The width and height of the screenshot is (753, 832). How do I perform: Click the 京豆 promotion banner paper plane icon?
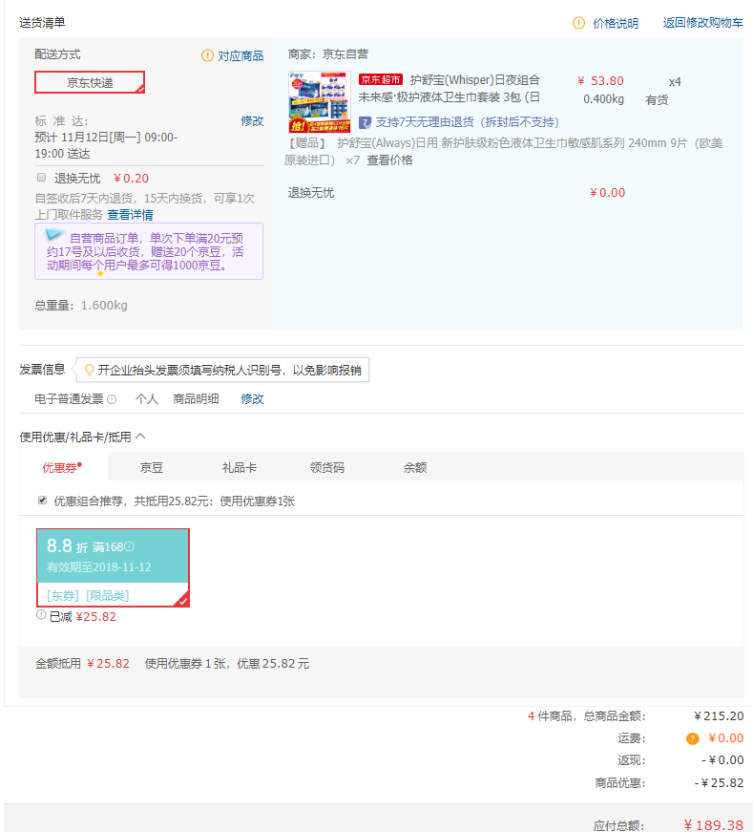pos(54,235)
